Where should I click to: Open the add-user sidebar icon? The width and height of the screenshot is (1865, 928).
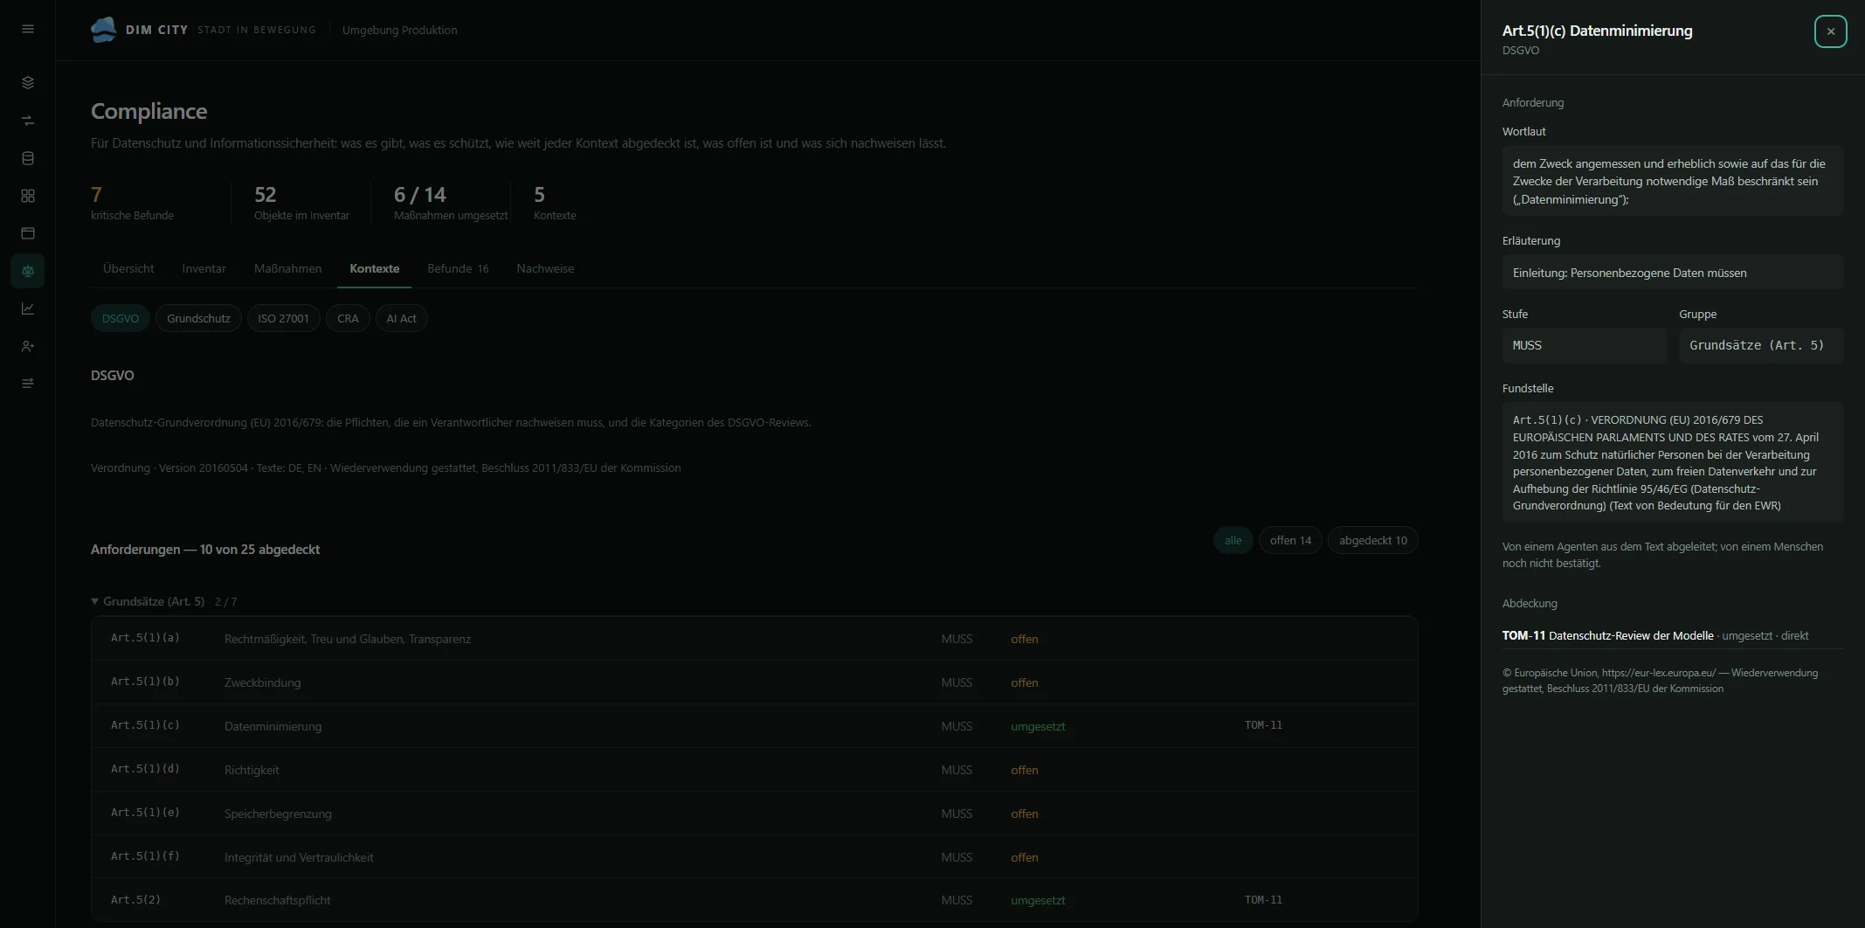pos(28,346)
